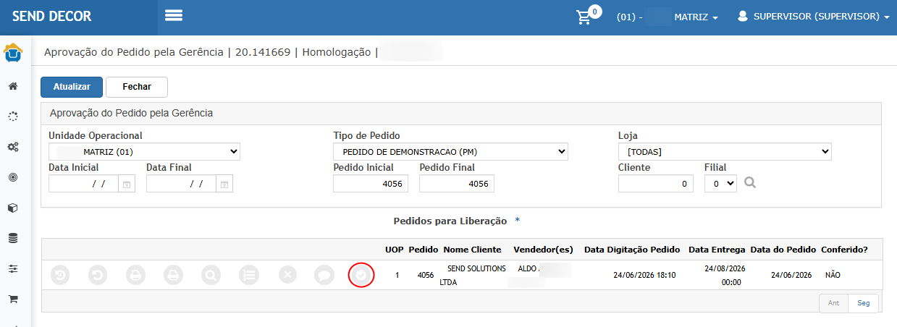
Task: Click the NÃO value in Conferido column
Action: 833,275
